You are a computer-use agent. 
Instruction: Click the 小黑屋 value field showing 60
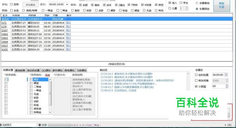point(219,86)
